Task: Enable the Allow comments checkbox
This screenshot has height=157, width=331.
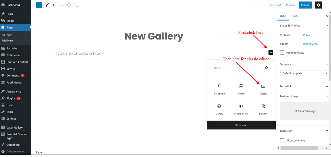Action: (x=282, y=140)
